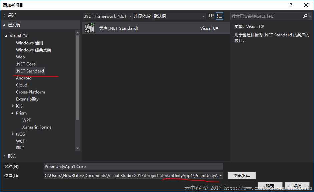The height and width of the screenshot is (192, 314).
Task: Select the .NET Standard category
Action: pyautogui.click(x=30, y=71)
